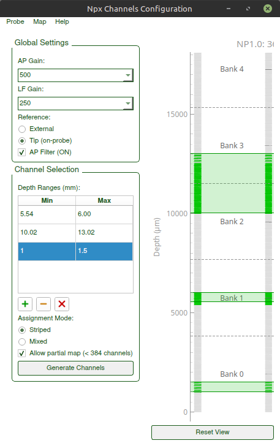The image size is (280, 446).
Task: Close the Npx Channels Configuration window
Action: [268, 9]
